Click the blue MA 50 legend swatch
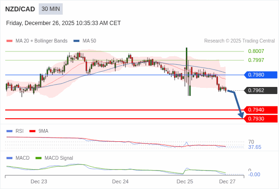The height and width of the screenshot is (189, 279). (x=77, y=41)
